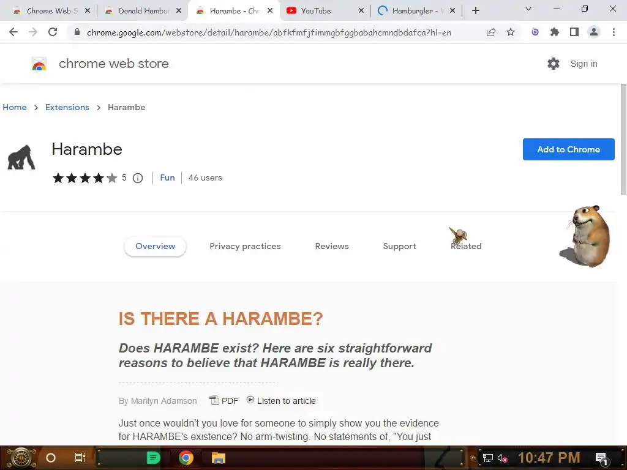The height and width of the screenshot is (470, 627).
Task: Go back with the browser back arrow
Action: click(x=13, y=32)
